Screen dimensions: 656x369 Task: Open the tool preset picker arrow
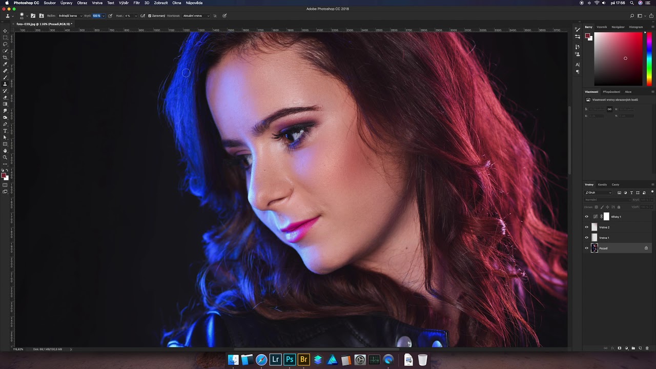(x=13, y=16)
